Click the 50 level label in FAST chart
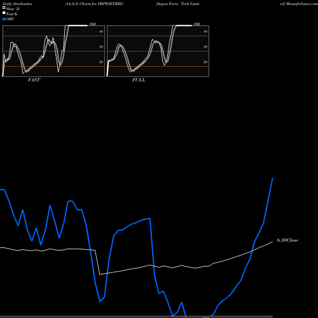318x318 pixels. click(x=101, y=46)
